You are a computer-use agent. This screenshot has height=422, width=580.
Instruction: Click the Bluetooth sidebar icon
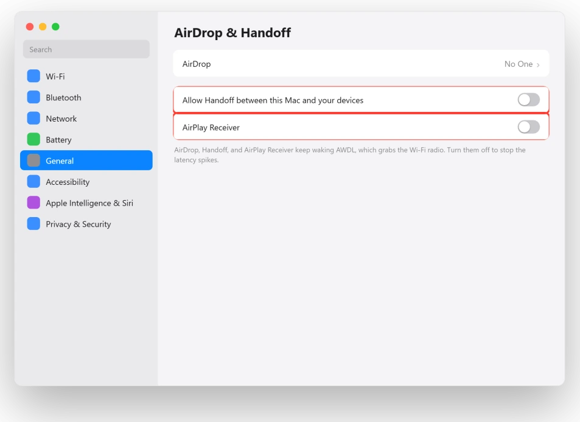tap(33, 97)
